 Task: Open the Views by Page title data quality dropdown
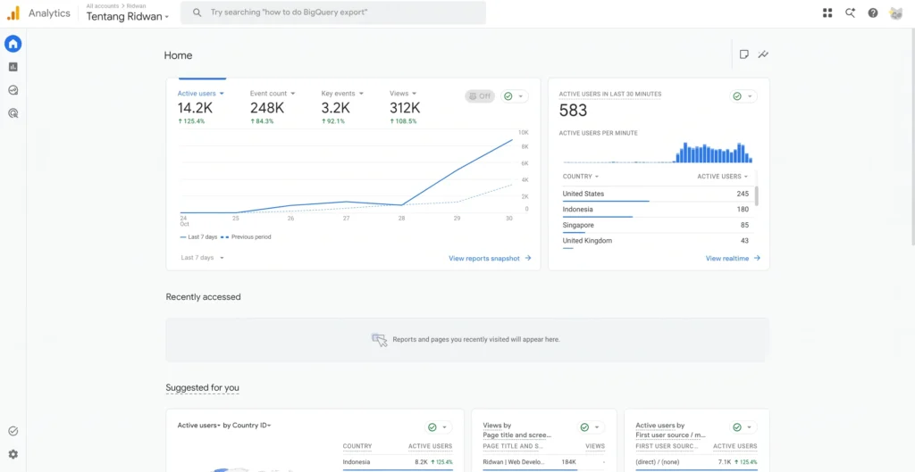591,427
